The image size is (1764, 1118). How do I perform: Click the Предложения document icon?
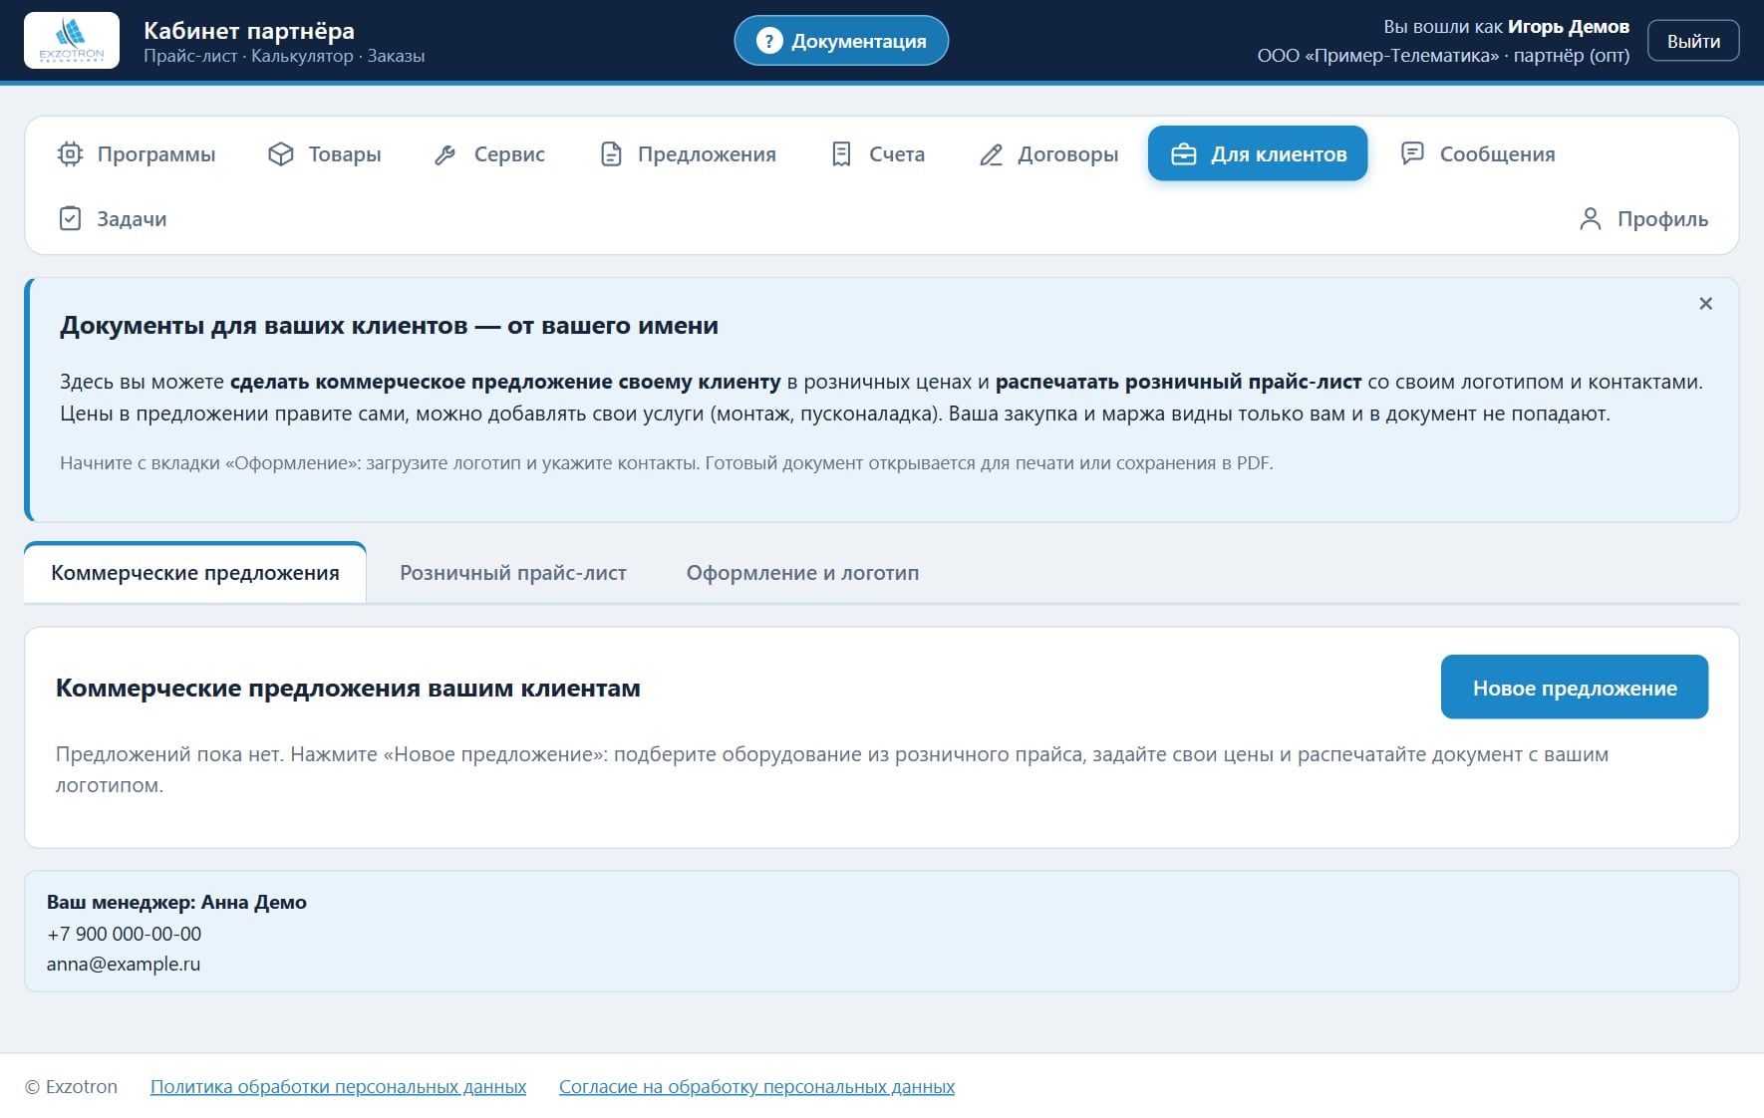[x=611, y=154]
